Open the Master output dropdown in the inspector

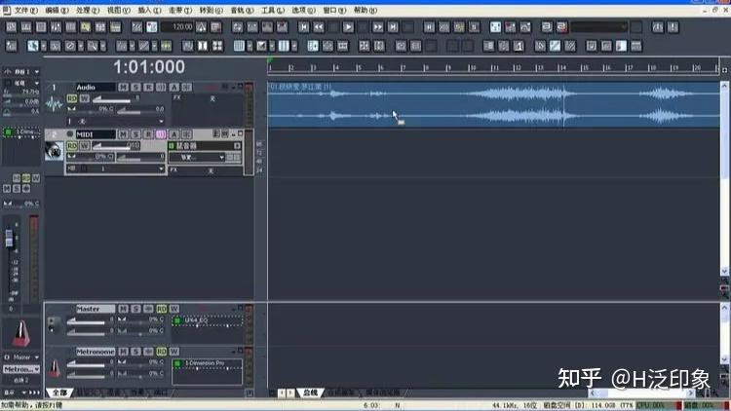tap(37, 357)
